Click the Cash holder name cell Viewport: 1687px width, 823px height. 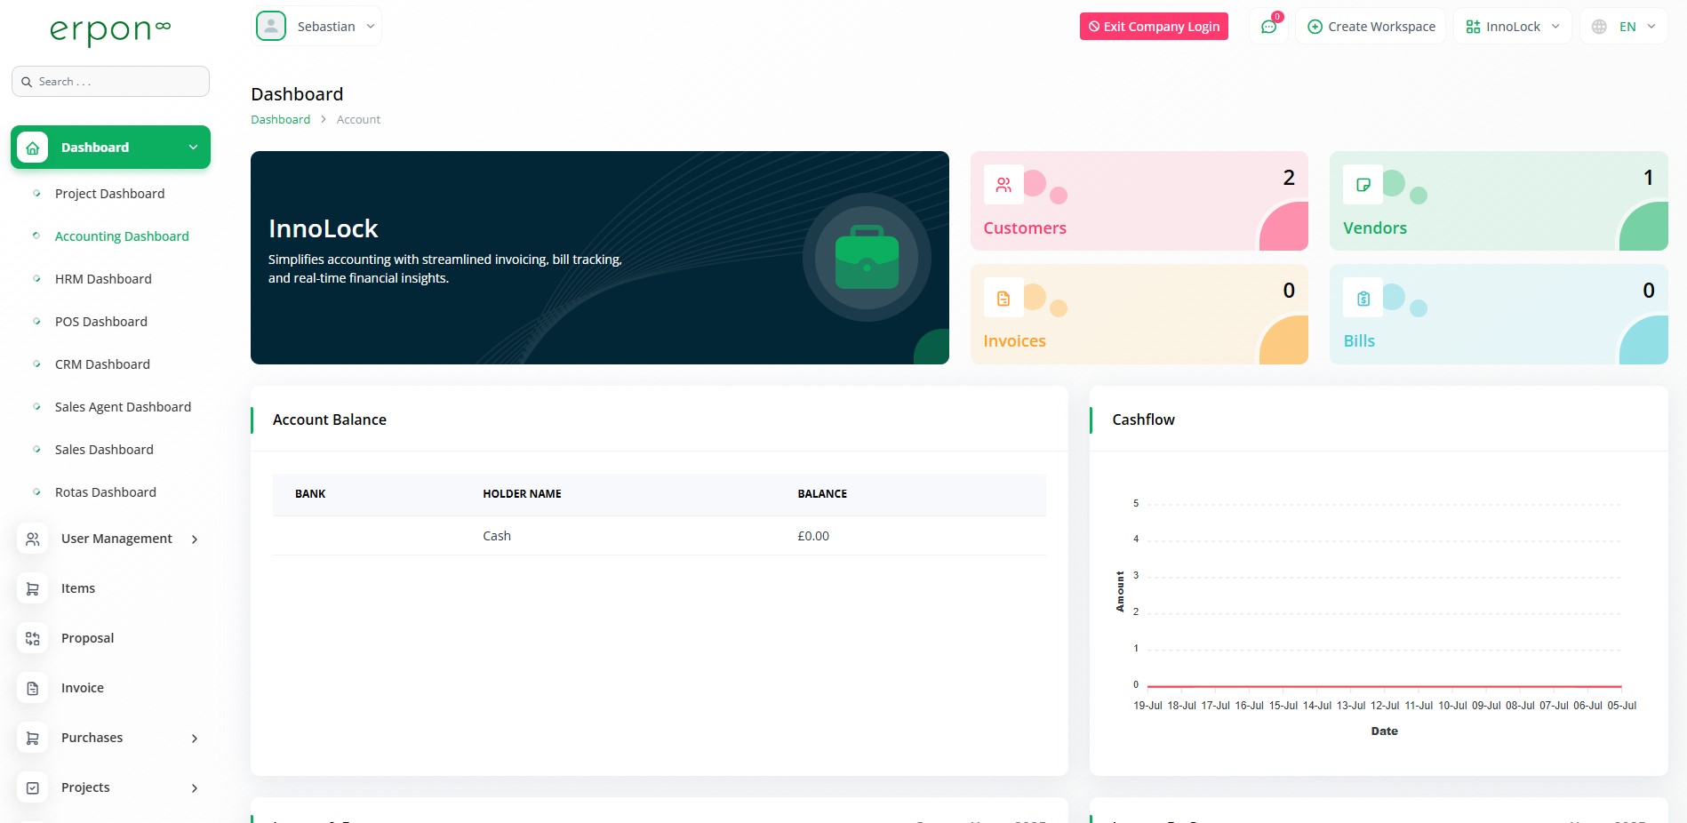497,536
